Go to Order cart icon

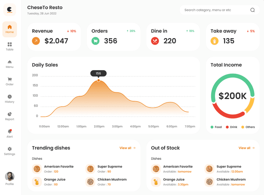[x=10, y=79]
